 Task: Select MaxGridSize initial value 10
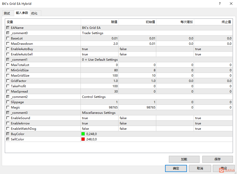pos(137,75)
